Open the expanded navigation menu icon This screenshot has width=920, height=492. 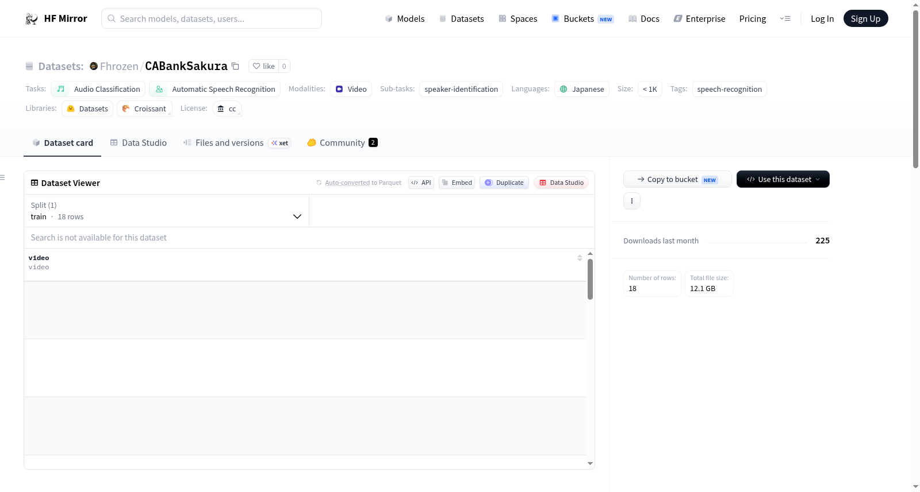pos(785,18)
